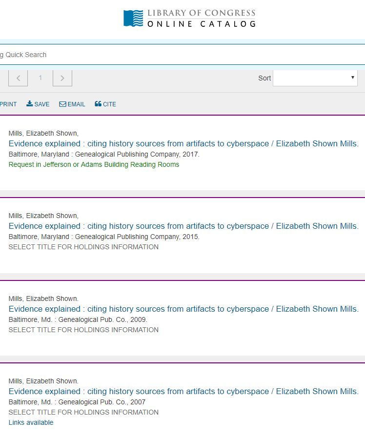Open the 2009 Evidence explained title
This screenshot has height=438, width=365.
183,309
